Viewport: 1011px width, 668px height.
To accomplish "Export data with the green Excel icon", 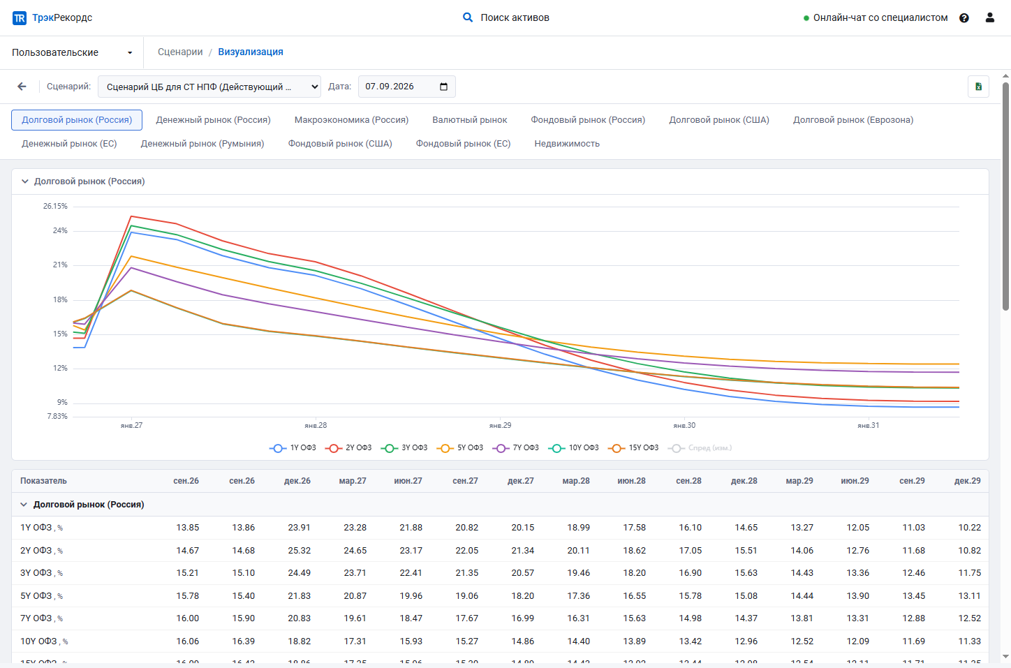I will [978, 87].
